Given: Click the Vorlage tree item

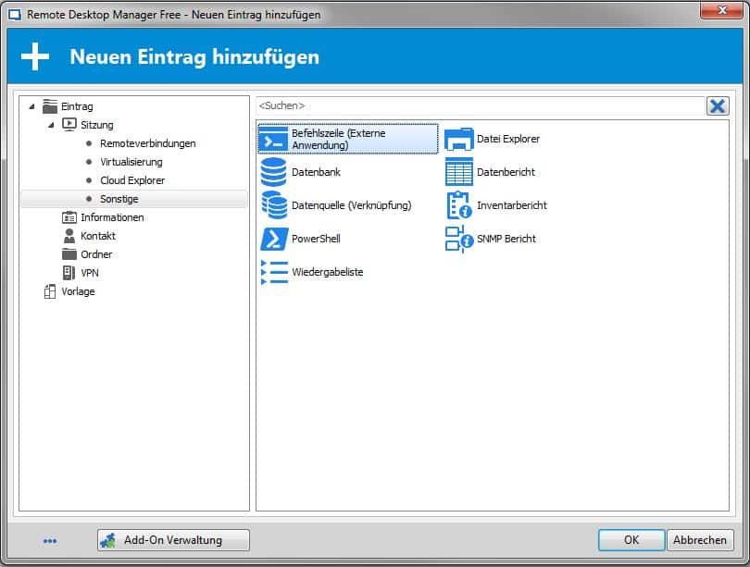Looking at the screenshot, I should pos(78,291).
